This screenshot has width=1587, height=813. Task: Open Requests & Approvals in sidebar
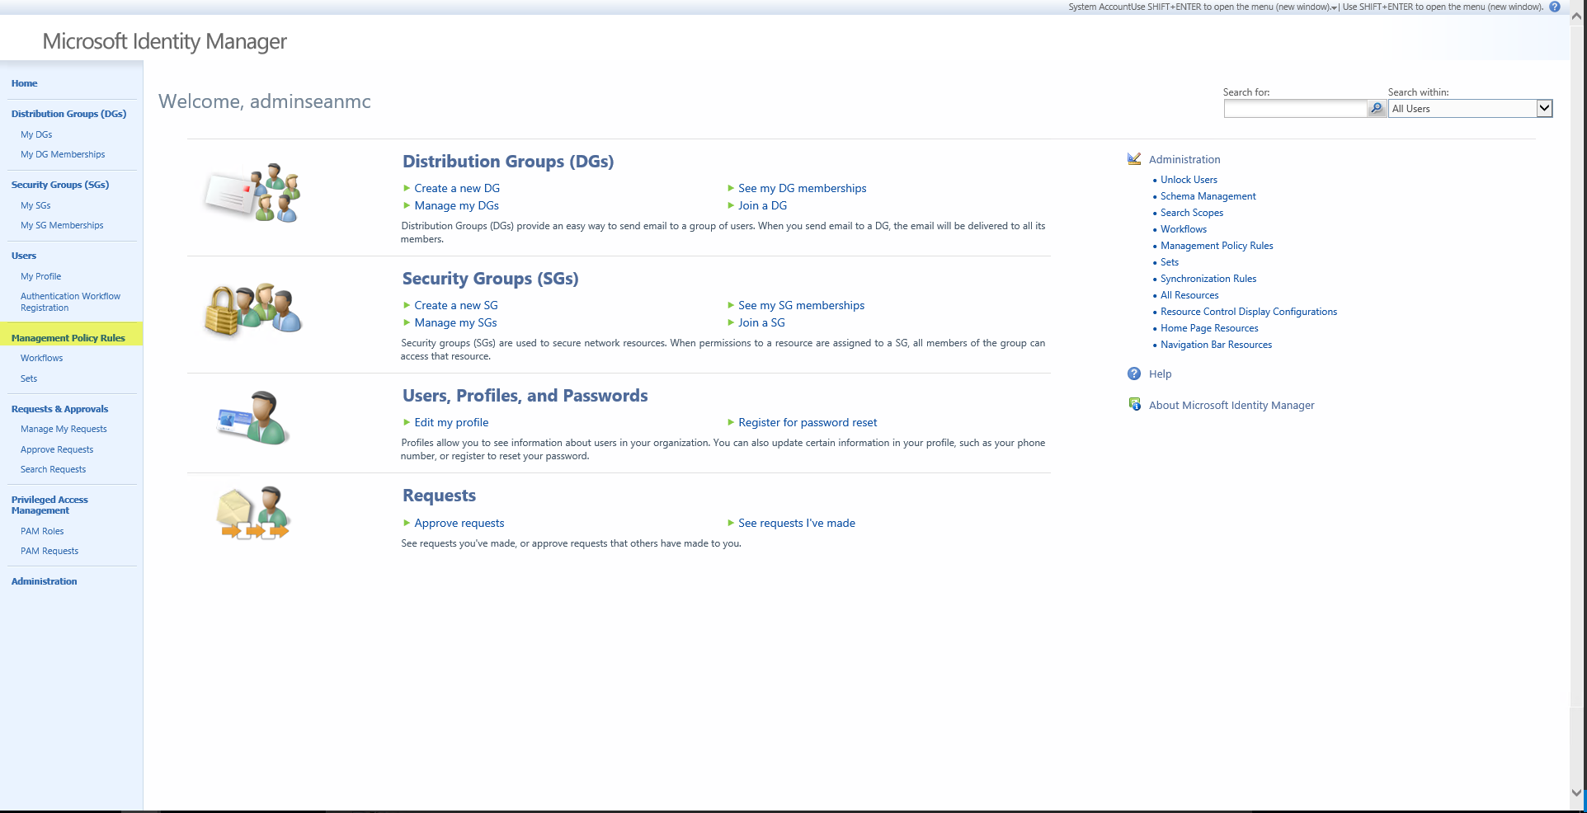[x=60, y=409]
